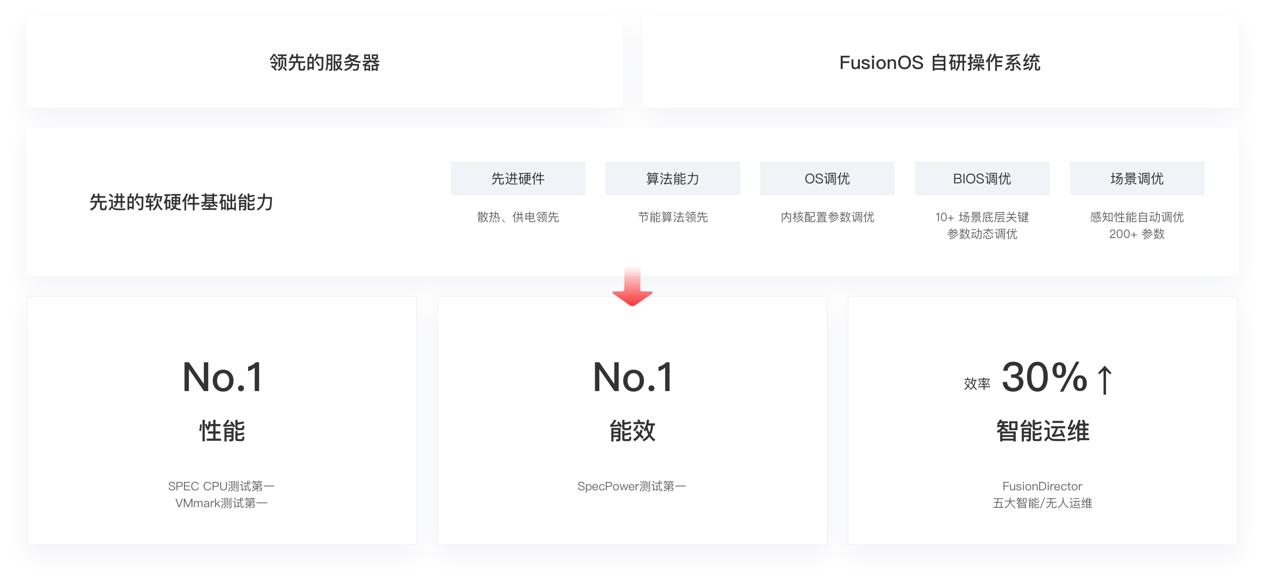The width and height of the screenshot is (1265, 582).
Task: Select the 场景调优 tag
Action: [1137, 178]
